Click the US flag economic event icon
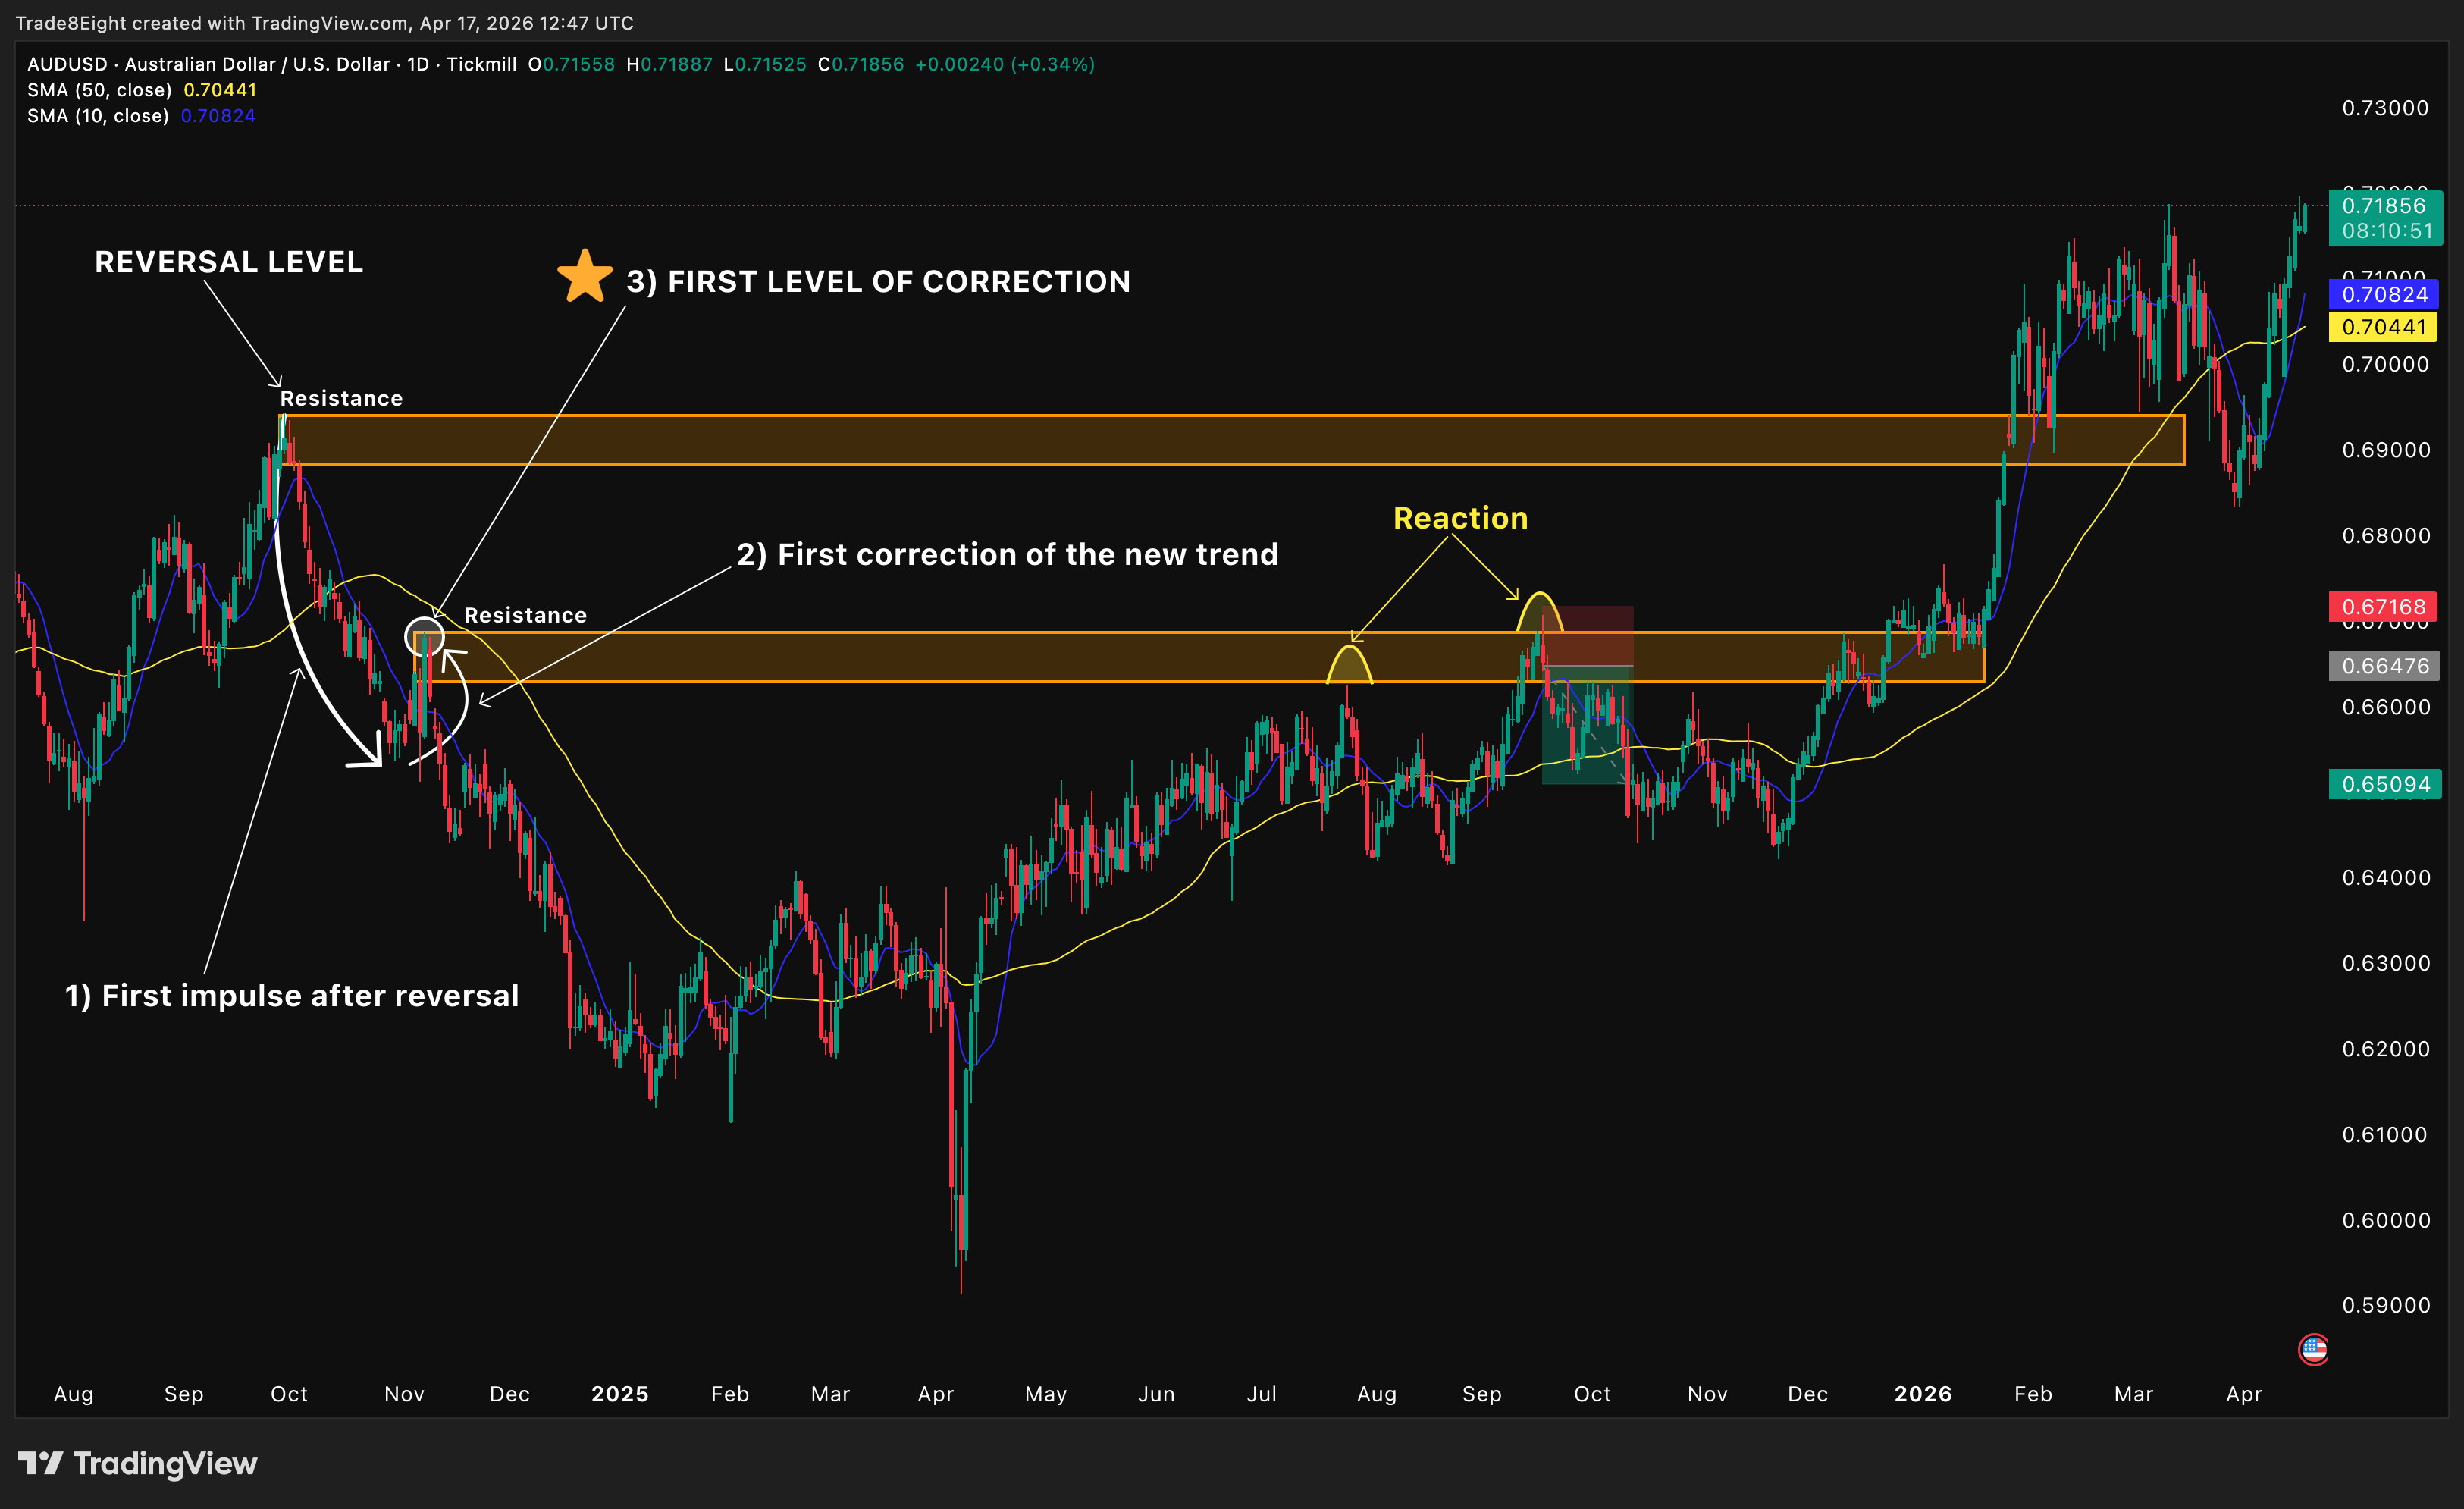Screen dimensions: 2464x1509 pyautogui.click(x=2313, y=1349)
